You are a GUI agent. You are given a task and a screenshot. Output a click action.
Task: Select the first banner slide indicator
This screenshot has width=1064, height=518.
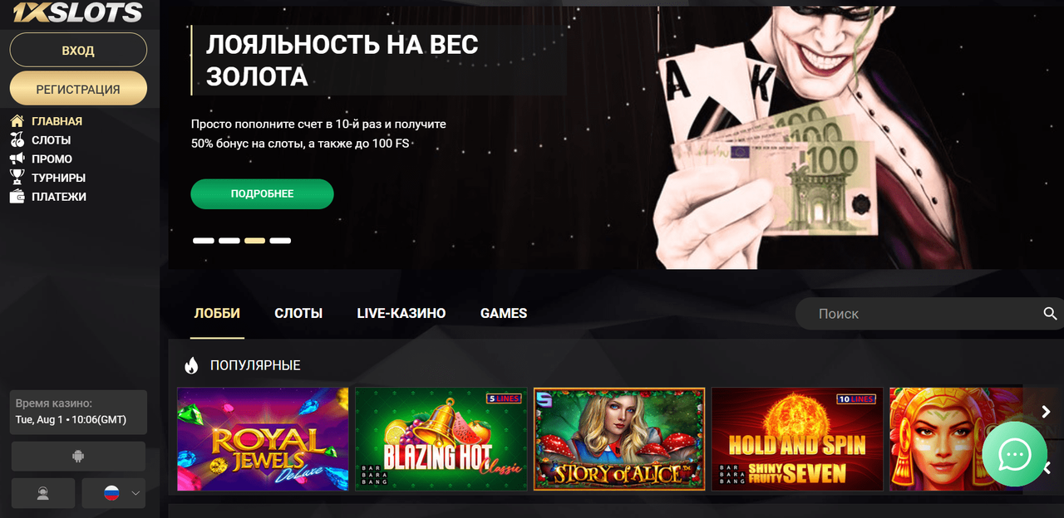[204, 241]
